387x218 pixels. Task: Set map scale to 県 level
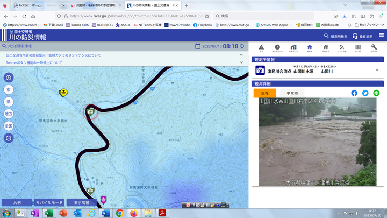click(8, 101)
